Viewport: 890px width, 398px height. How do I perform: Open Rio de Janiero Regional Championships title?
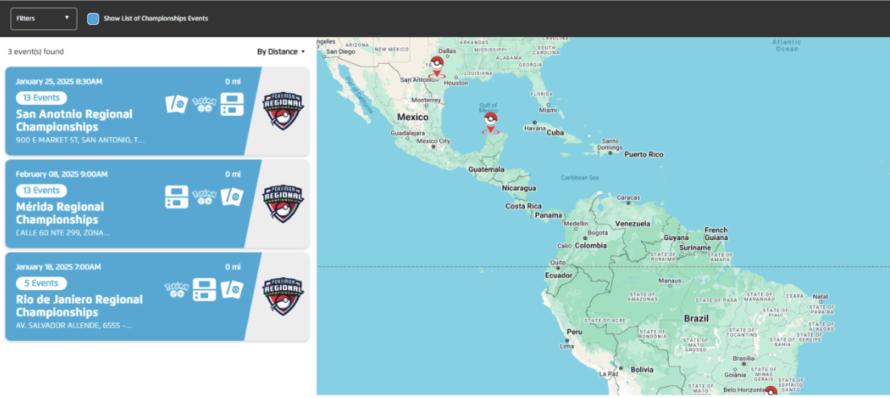click(79, 306)
